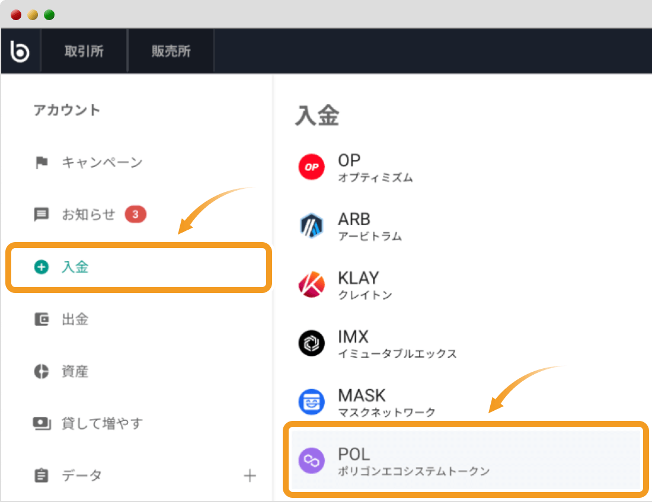The image size is (652, 502).
Task: Click the OP Optimism coin icon
Action: [311, 167]
